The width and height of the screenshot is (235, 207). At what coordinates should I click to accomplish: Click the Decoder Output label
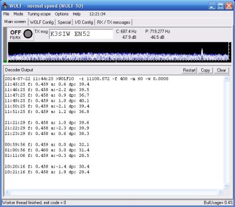(x=19, y=70)
